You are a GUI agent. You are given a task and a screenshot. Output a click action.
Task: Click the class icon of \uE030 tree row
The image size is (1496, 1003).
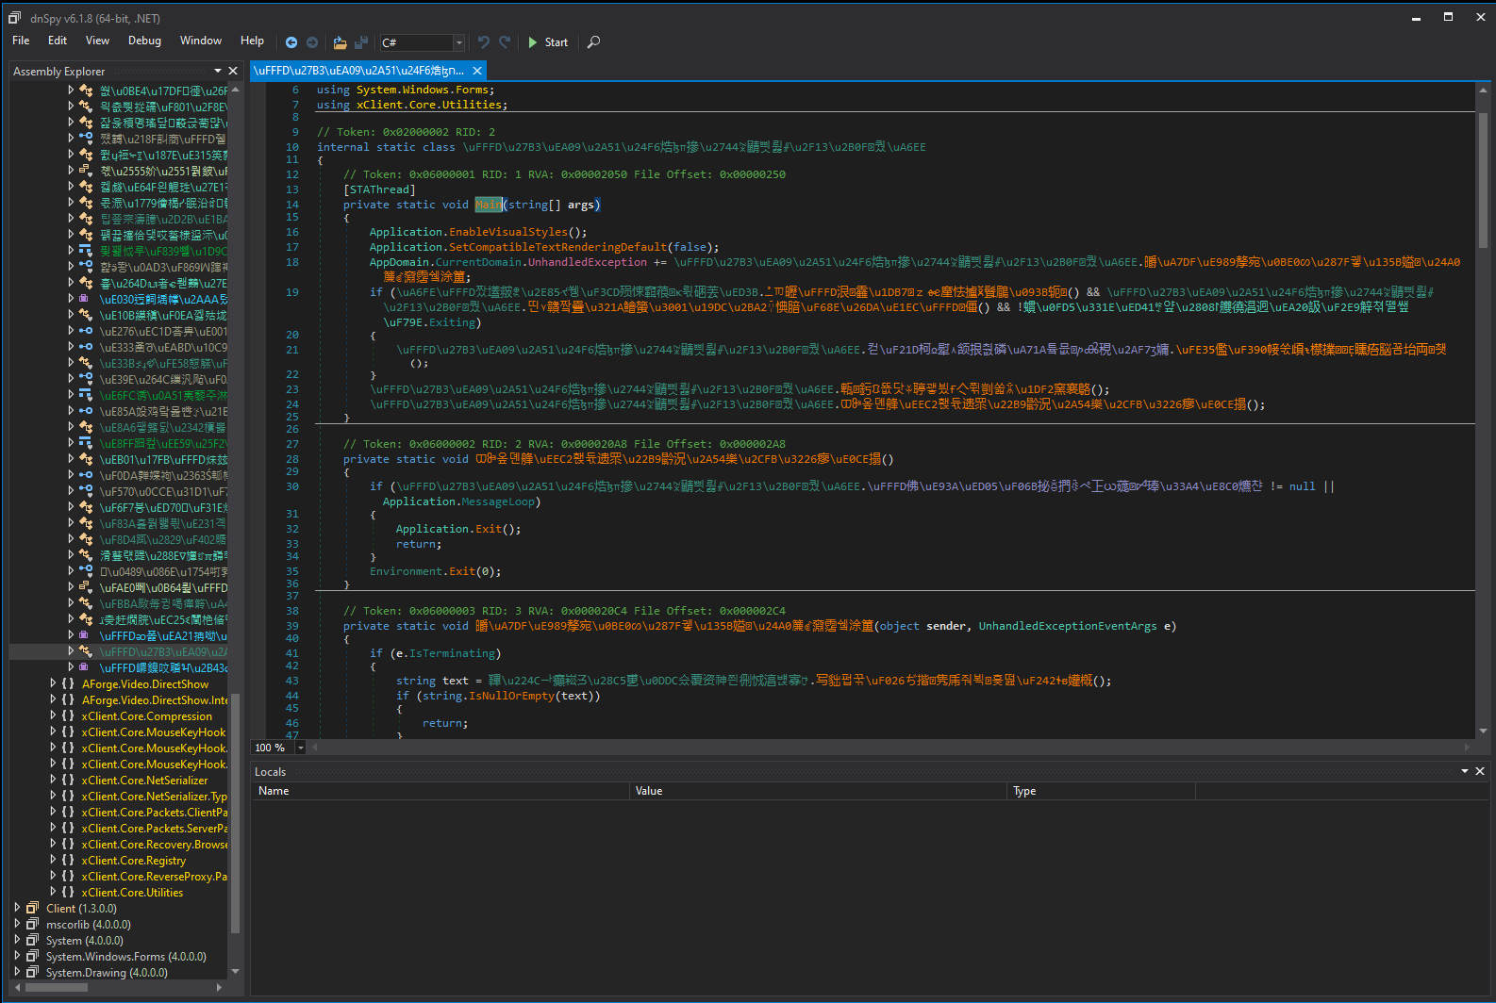coord(85,299)
